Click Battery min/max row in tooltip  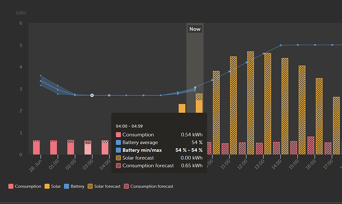(159, 150)
